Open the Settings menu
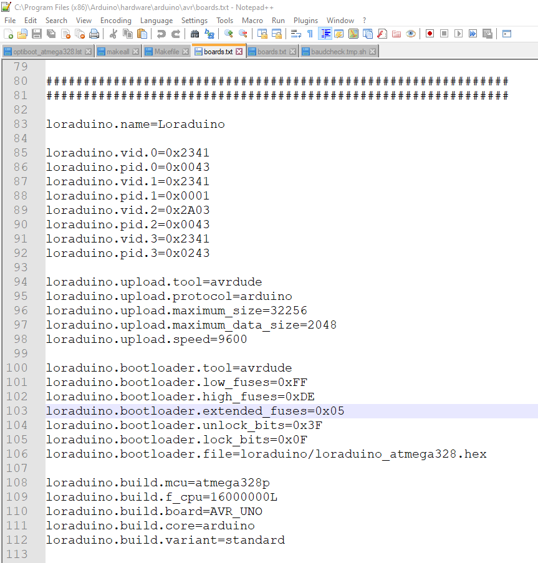Screen dimensions: 538x563 [x=195, y=21]
